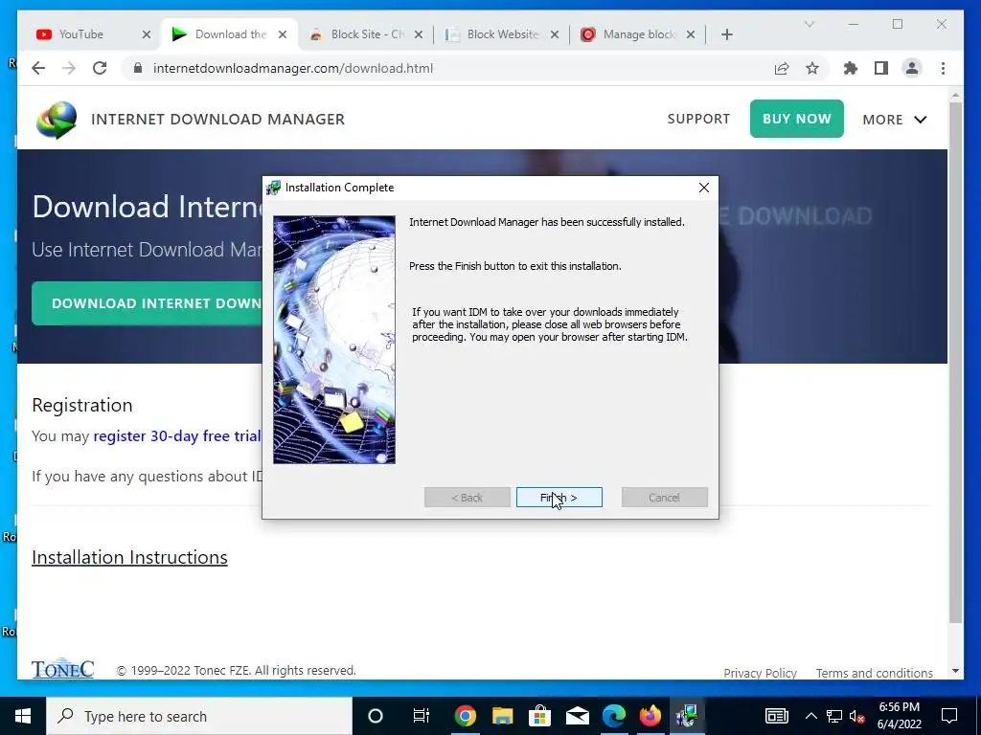Click the BUY NOW button
Viewport: 981px width, 735px height.
coord(796,119)
